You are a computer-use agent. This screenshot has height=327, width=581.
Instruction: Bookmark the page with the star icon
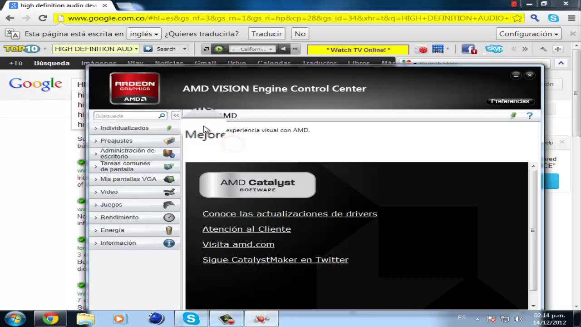click(517, 18)
